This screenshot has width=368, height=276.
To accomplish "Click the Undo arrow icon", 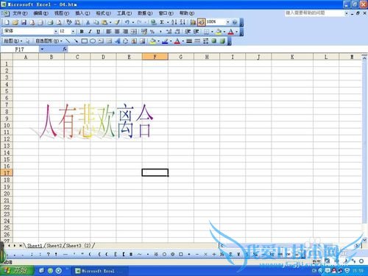I will (x=127, y=22).
